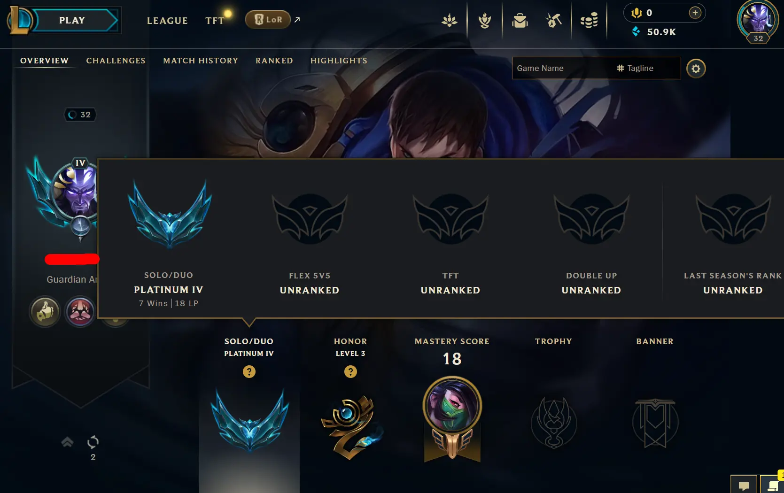The width and height of the screenshot is (784, 493).
Task: Open the Ranked tab
Action: tap(274, 61)
